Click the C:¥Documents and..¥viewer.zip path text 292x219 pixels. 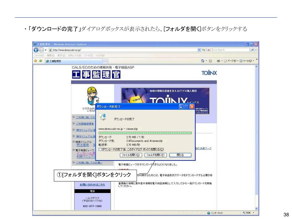pyautogui.click(x=144, y=141)
